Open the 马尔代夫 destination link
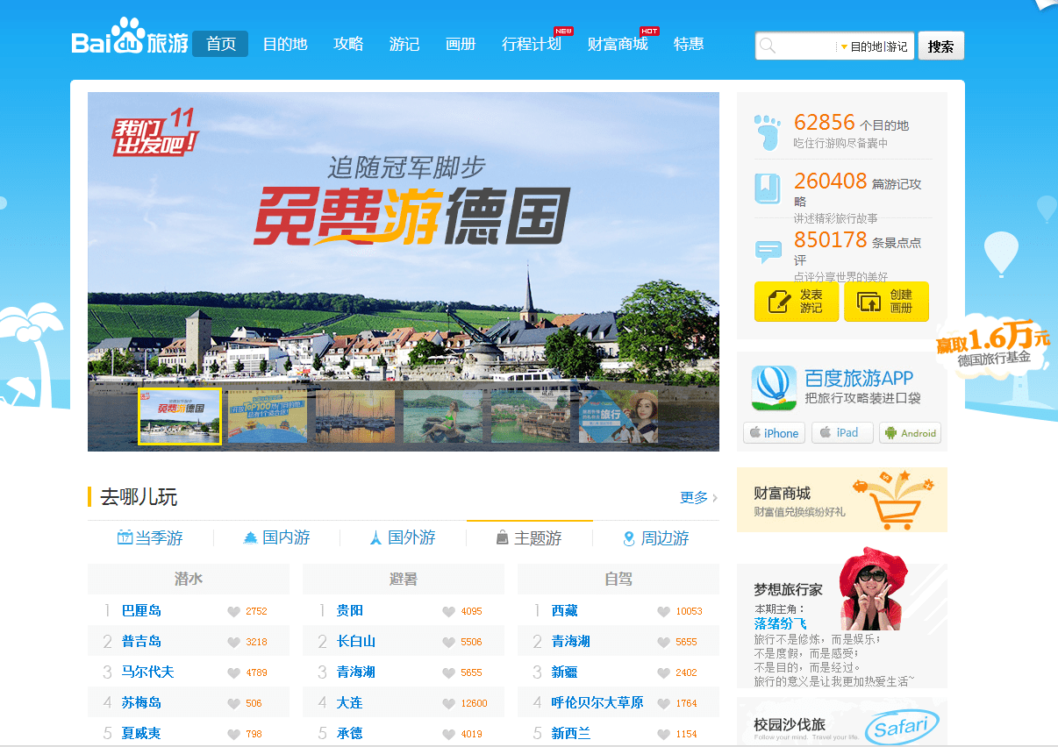1058x747 pixels. pos(147,672)
